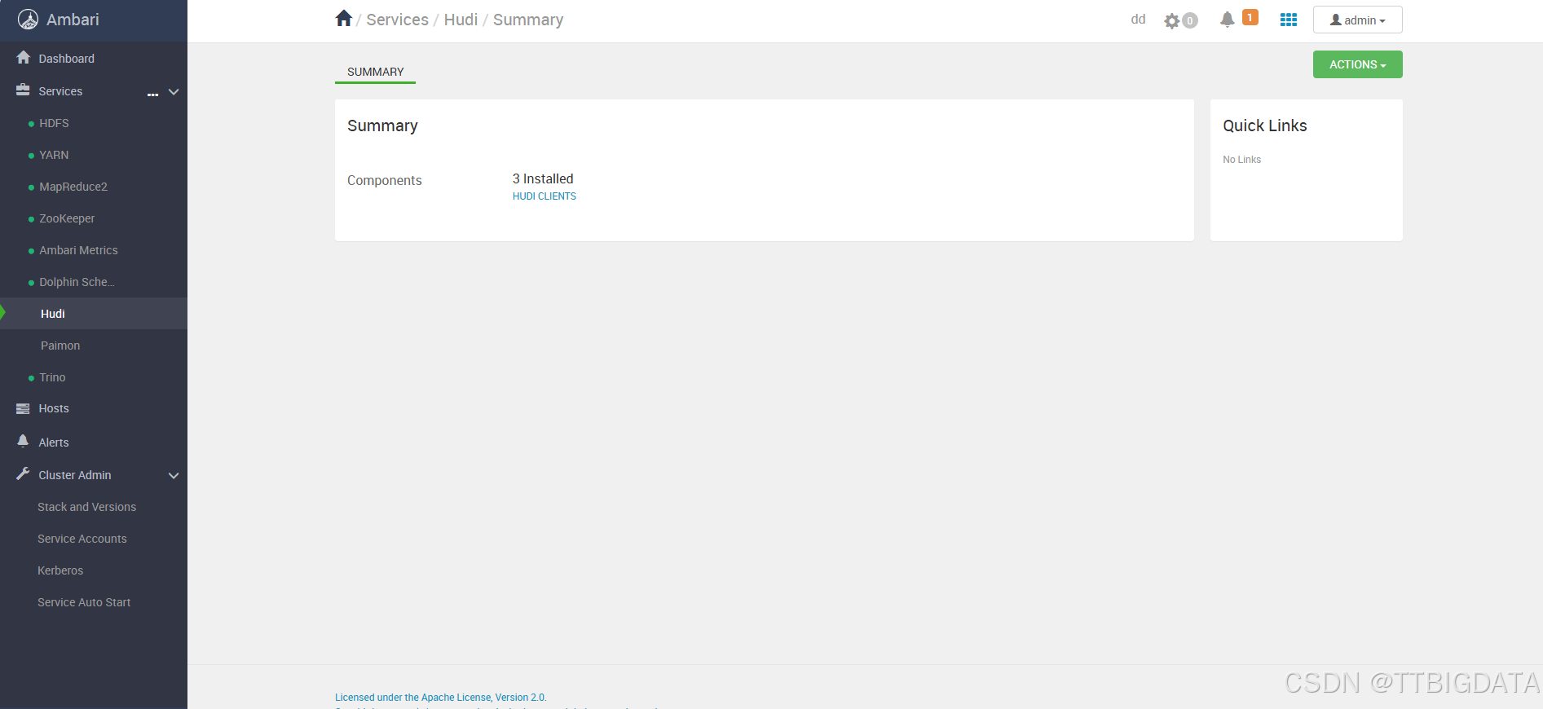The height and width of the screenshot is (709, 1543).
Task: Click the Alerts bell icon in sidebar
Action: coord(23,441)
